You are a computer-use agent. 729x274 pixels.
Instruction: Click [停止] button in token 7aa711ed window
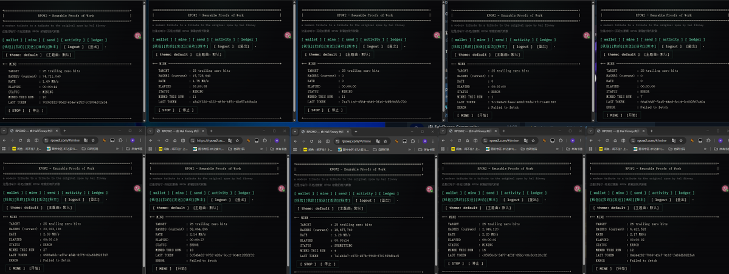(335, 110)
